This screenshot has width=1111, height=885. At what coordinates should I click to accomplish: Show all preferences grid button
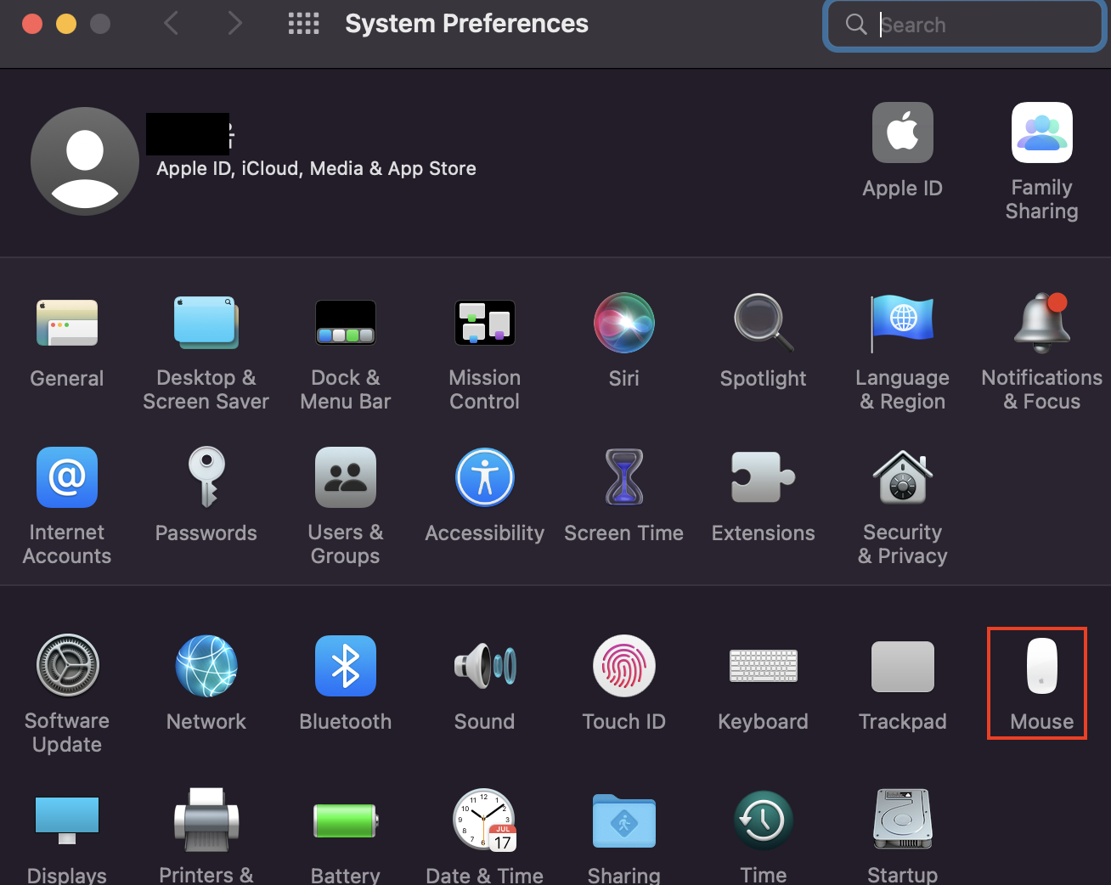click(x=303, y=24)
